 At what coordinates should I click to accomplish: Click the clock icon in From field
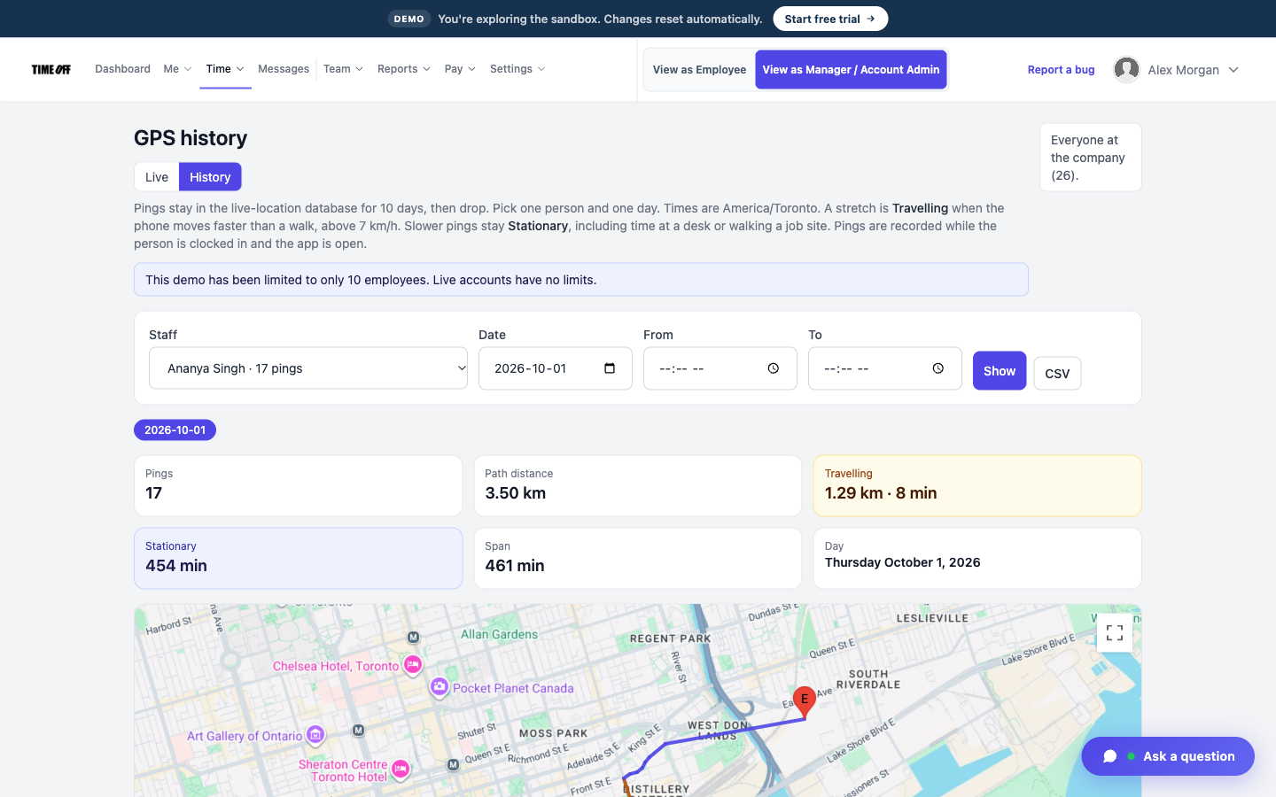click(774, 368)
